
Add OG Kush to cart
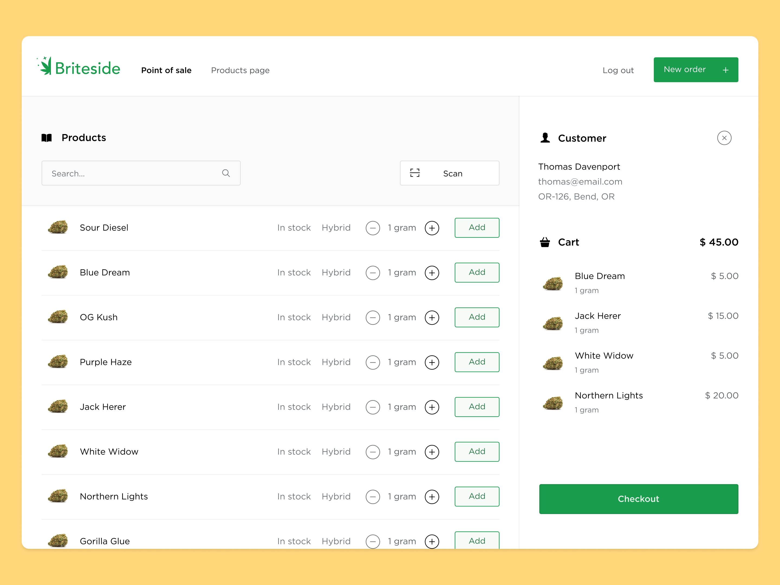477,317
